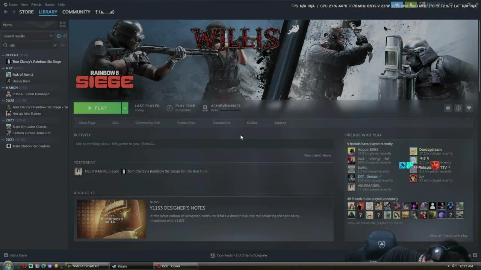Sort library by recent activity clock icon
The image size is (481, 270).
coord(59,36)
